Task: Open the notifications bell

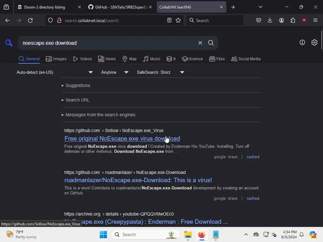Action: [x=302, y=234]
